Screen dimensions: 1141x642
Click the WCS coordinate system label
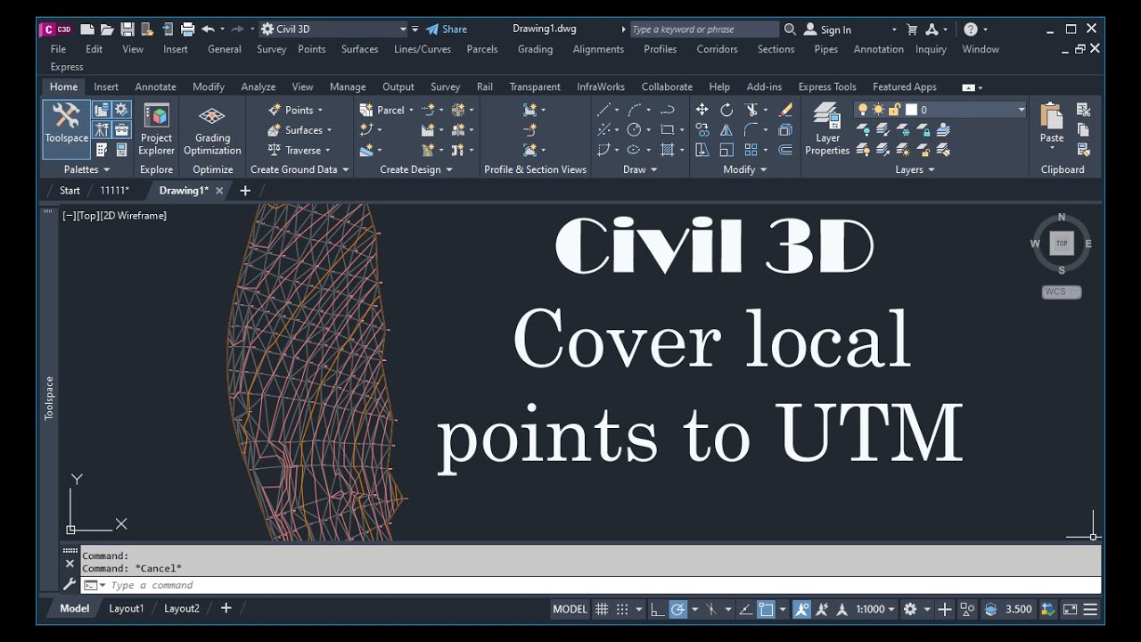click(x=1061, y=292)
